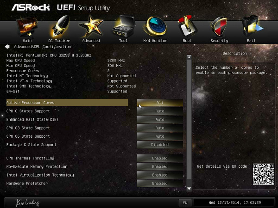278x208 pixels.
Task: Click the scrollbar up arrow
Action: tap(189, 57)
